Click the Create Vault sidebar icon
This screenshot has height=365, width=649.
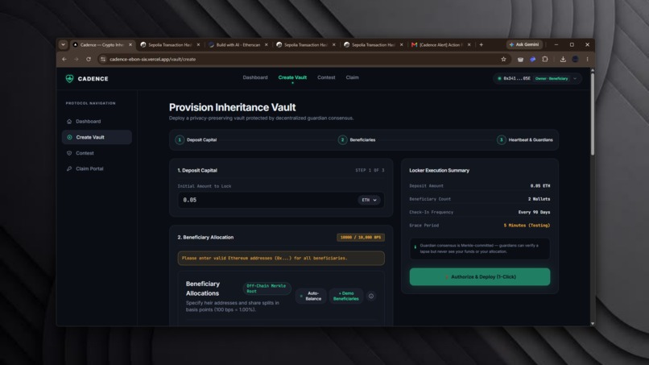(x=69, y=137)
